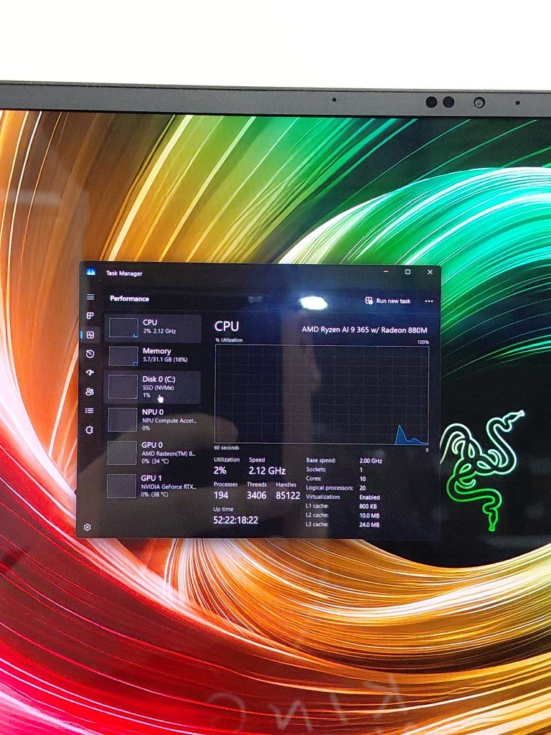This screenshot has height=735, width=551.
Task: Maximize the Task Manager window
Action: point(408,272)
